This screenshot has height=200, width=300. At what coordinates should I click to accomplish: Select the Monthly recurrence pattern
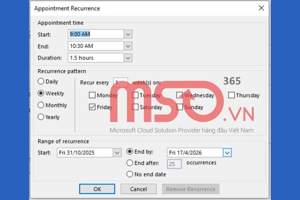click(x=41, y=105)
